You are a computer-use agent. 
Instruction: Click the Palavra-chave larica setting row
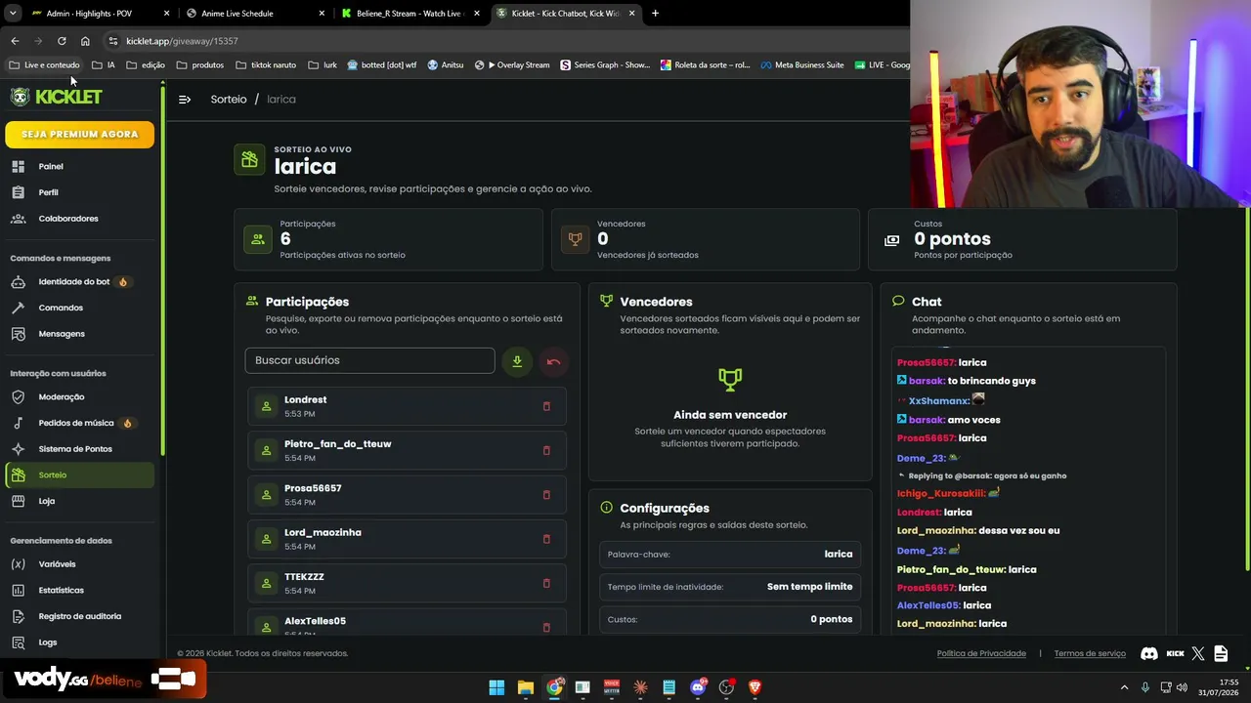pyautogui.click(x=730, y=555)
